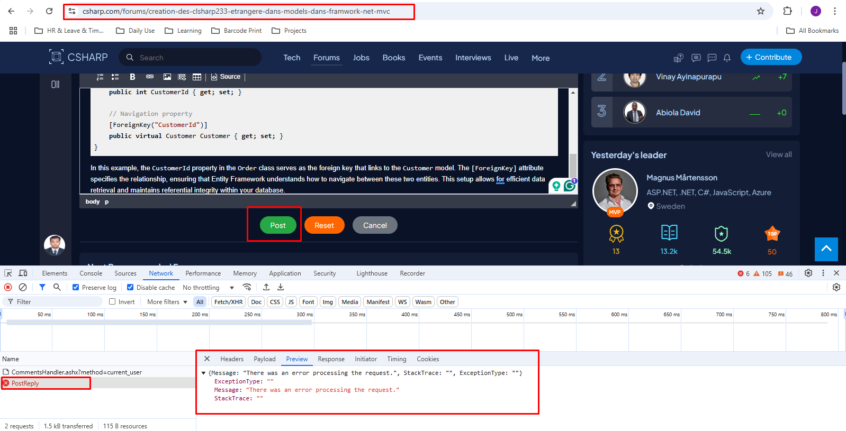The image size is (846, 431).
Task: Open the Chrome extensions puzzle icon
Action: (787, 11)
